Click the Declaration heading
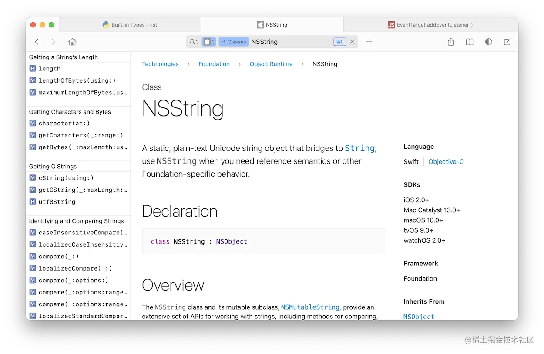Image resolution: width=544 pixels, height=354 pixels. point(180,211)
